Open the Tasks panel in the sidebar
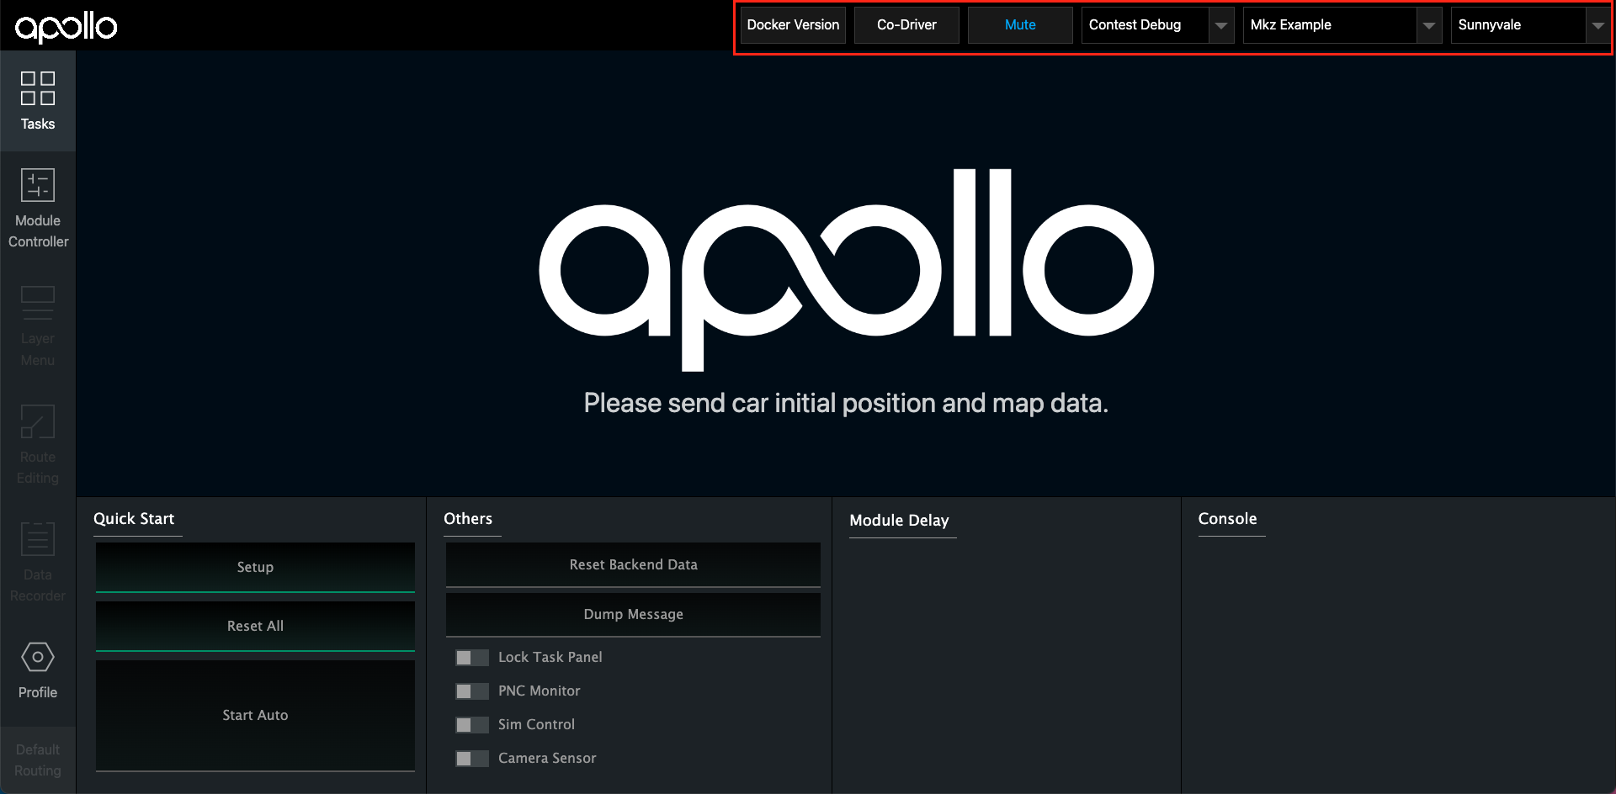Viewport: 1616px width, 794px height. click(x=38, y=101)
